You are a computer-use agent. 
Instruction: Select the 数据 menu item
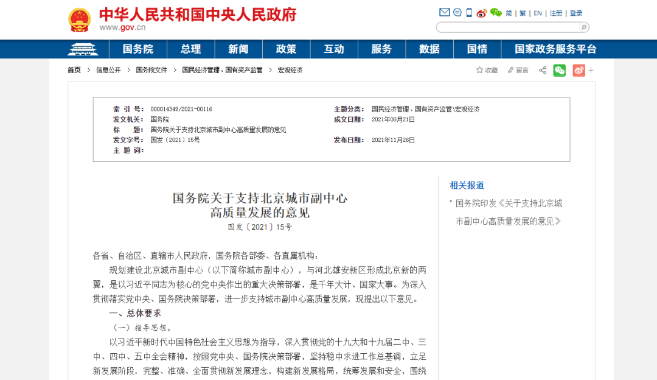coord(429,49)
